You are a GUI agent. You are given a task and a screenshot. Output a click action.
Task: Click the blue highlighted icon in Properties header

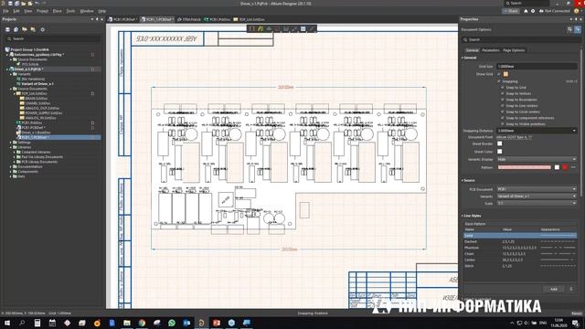tap(578, 29)
